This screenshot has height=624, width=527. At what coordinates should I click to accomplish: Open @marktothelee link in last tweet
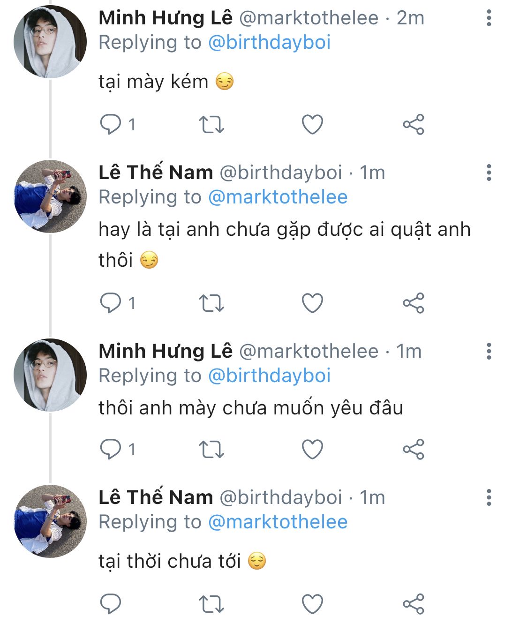[x=278, y=522]
